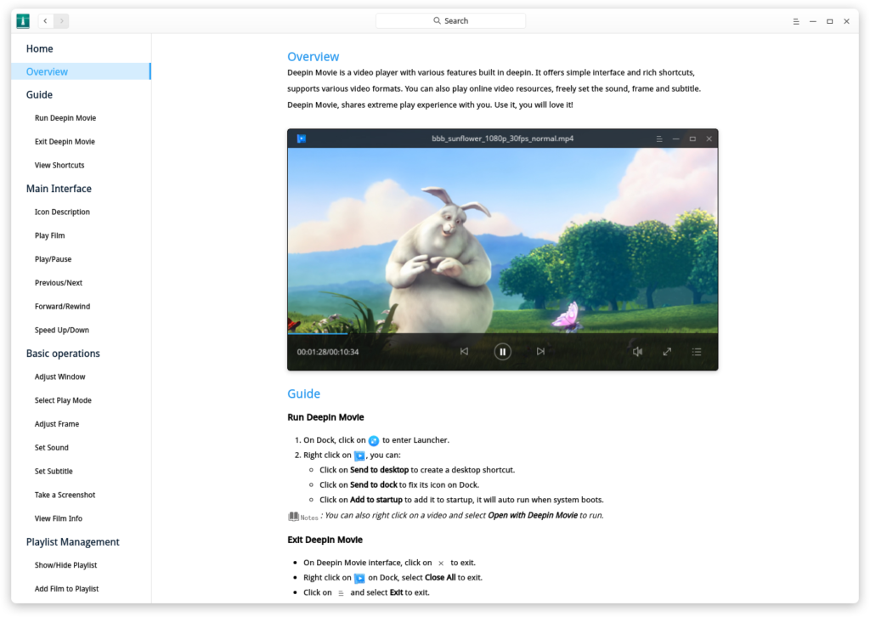The height and width of the screenshot is (617, 870).
Task: Open Previous/Next sidebar entry
Action: [x=59, y=283]
